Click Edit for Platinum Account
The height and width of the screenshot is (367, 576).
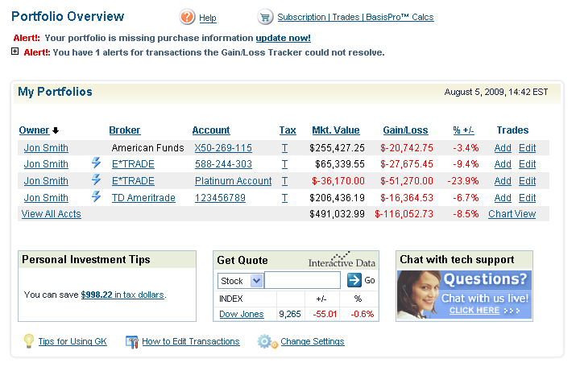point(528,181)
